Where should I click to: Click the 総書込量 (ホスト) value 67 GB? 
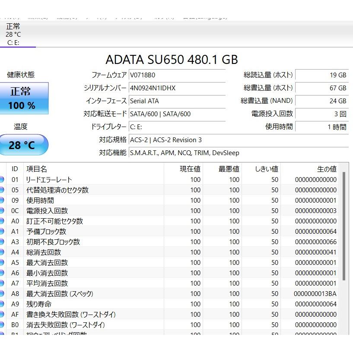coord(322,88)
